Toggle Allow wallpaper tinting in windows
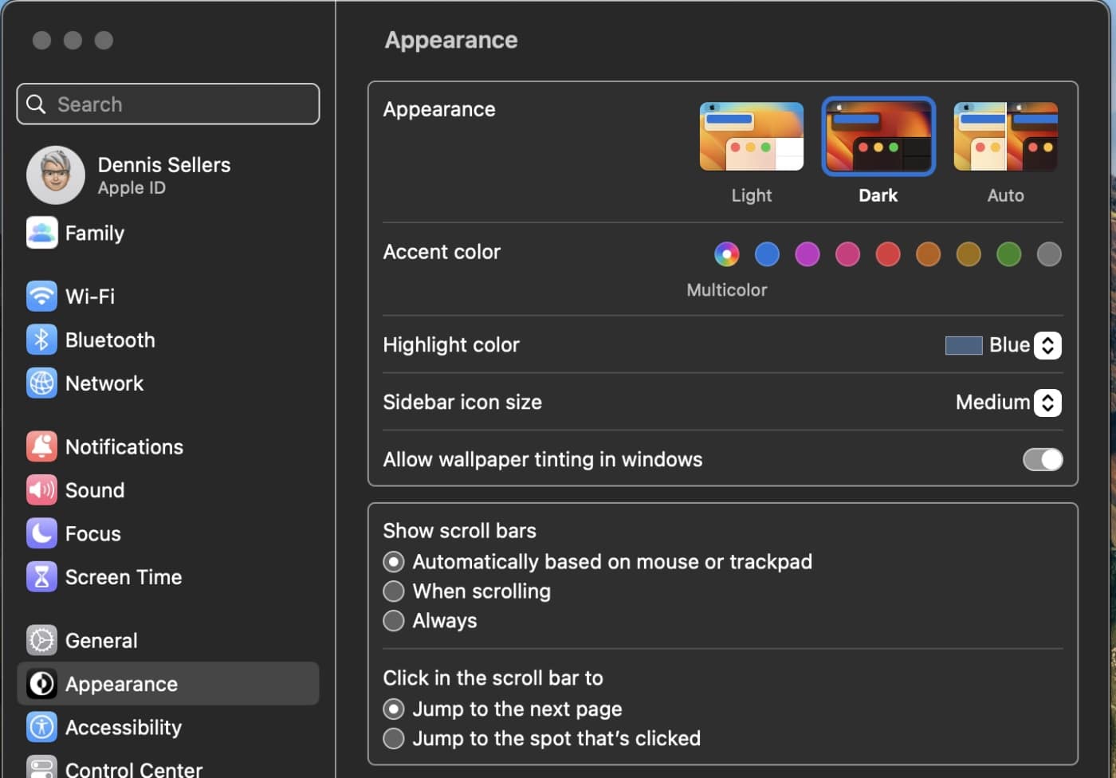This screenshot has width=1116, height=778. pos(1042,459)
